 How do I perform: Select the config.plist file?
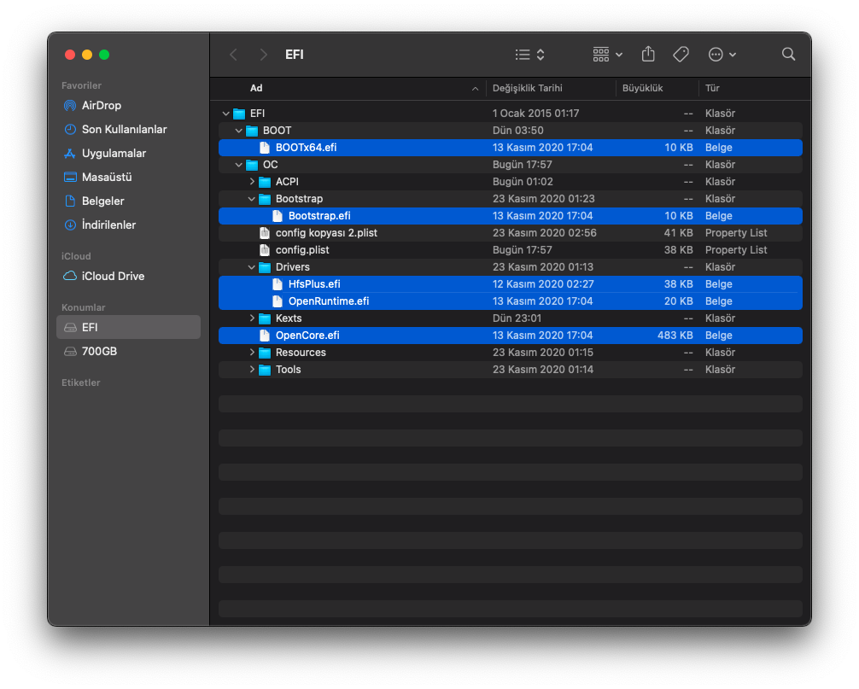click(301, 250)
